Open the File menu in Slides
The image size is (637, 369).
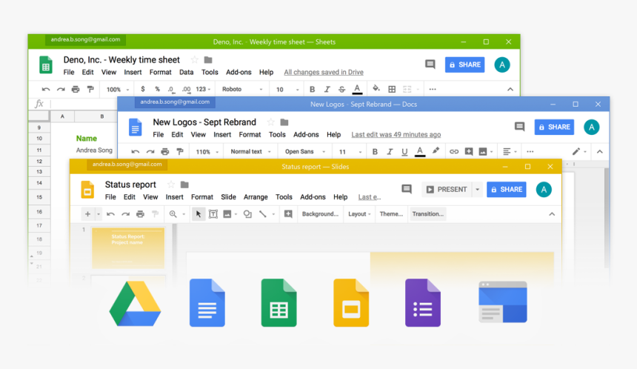coord(110,197)
